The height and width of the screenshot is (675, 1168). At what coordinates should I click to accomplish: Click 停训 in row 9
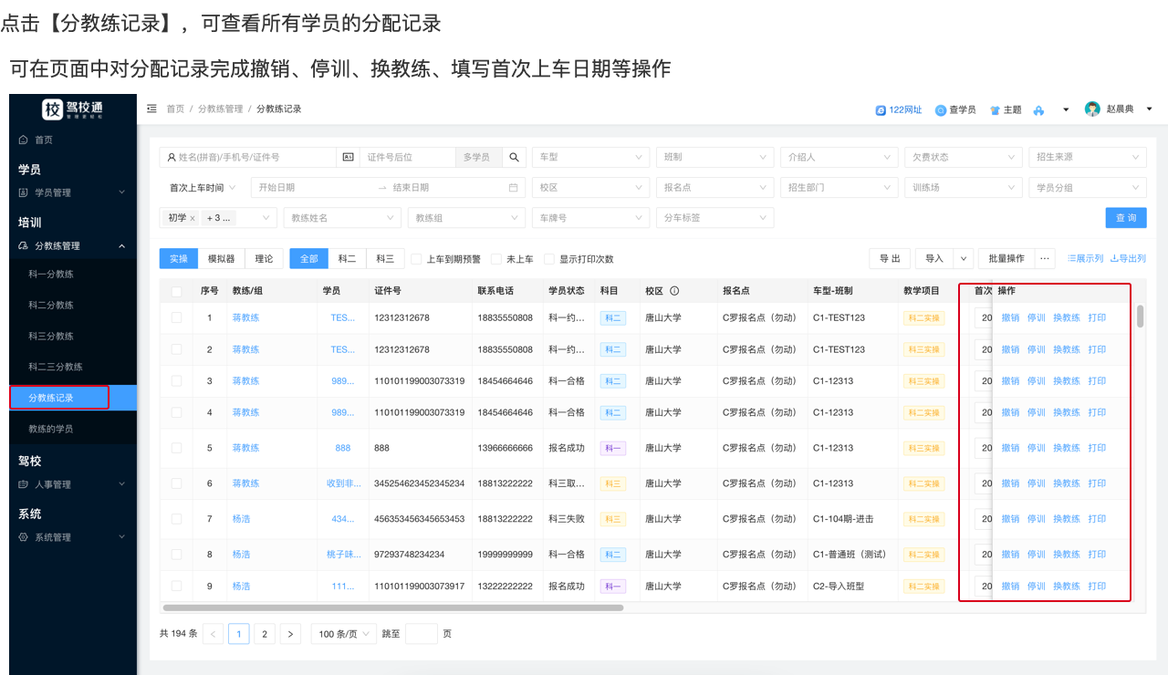point(1037,586)
